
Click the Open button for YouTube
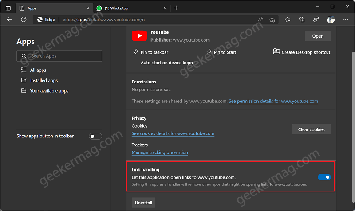(318, 36)
